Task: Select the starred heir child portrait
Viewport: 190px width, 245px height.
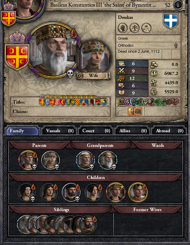Action: 115,192
